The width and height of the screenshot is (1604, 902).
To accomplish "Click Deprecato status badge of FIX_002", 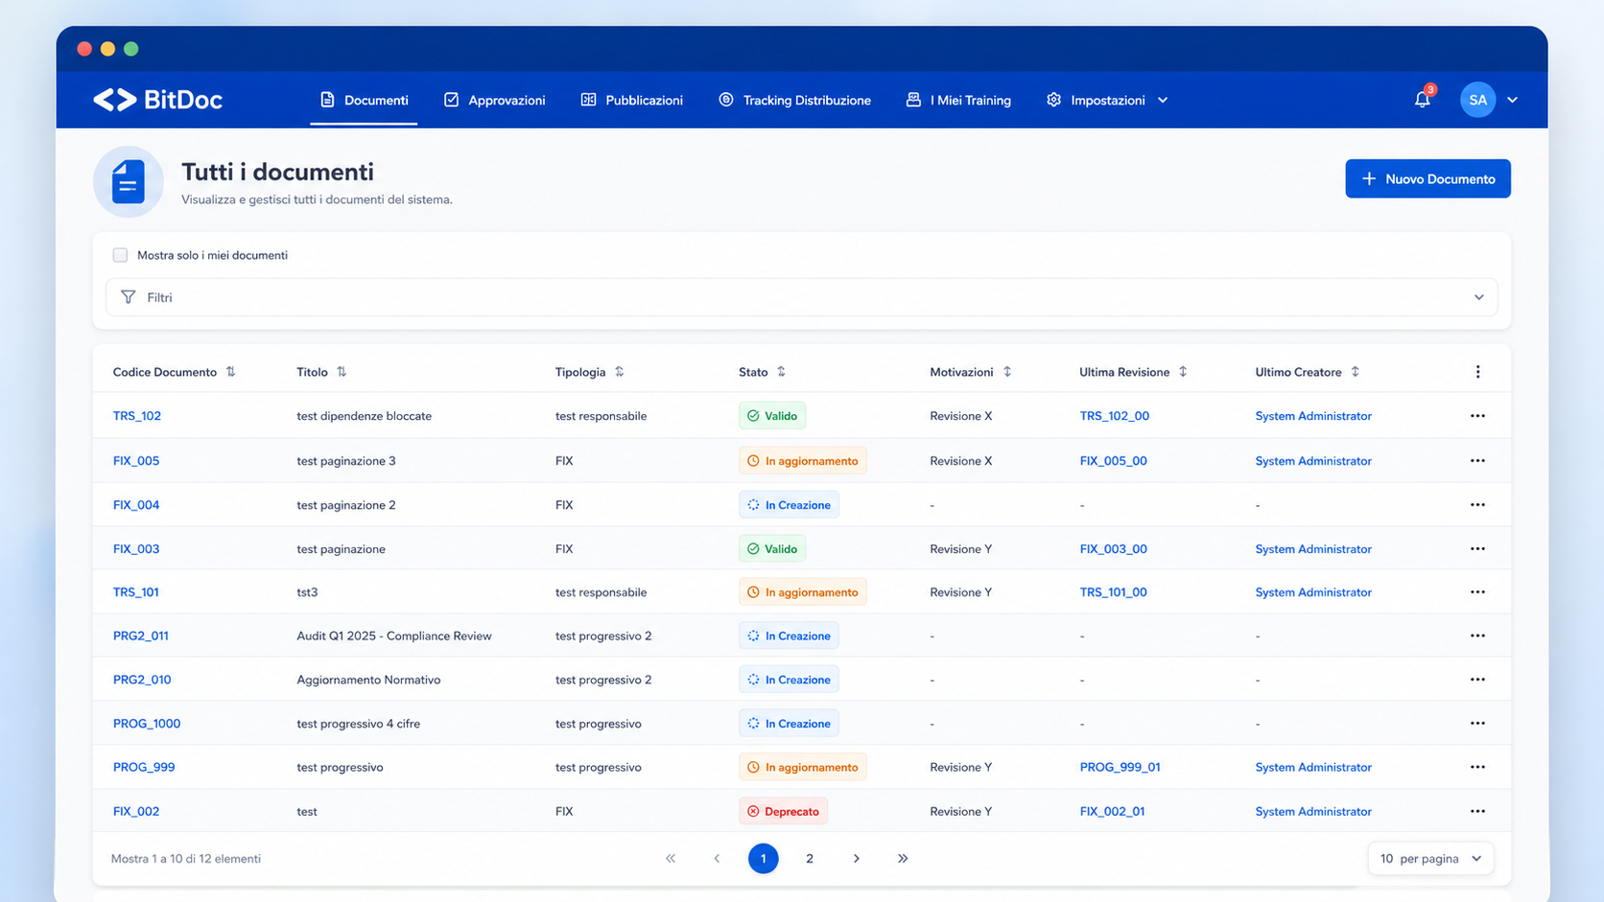I will pyautogui.click(x=783, y=811).
